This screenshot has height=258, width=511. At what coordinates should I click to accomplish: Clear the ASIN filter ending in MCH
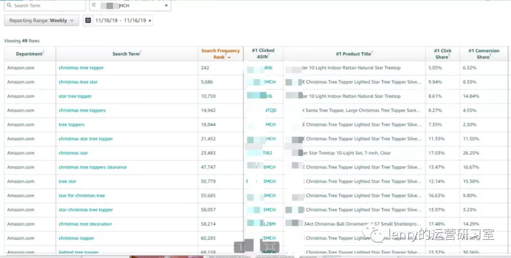point(166,6)
